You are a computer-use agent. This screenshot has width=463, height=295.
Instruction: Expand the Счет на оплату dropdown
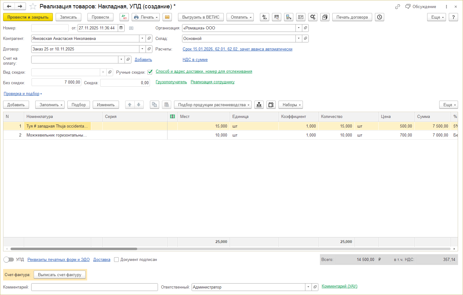pos(121,60)
